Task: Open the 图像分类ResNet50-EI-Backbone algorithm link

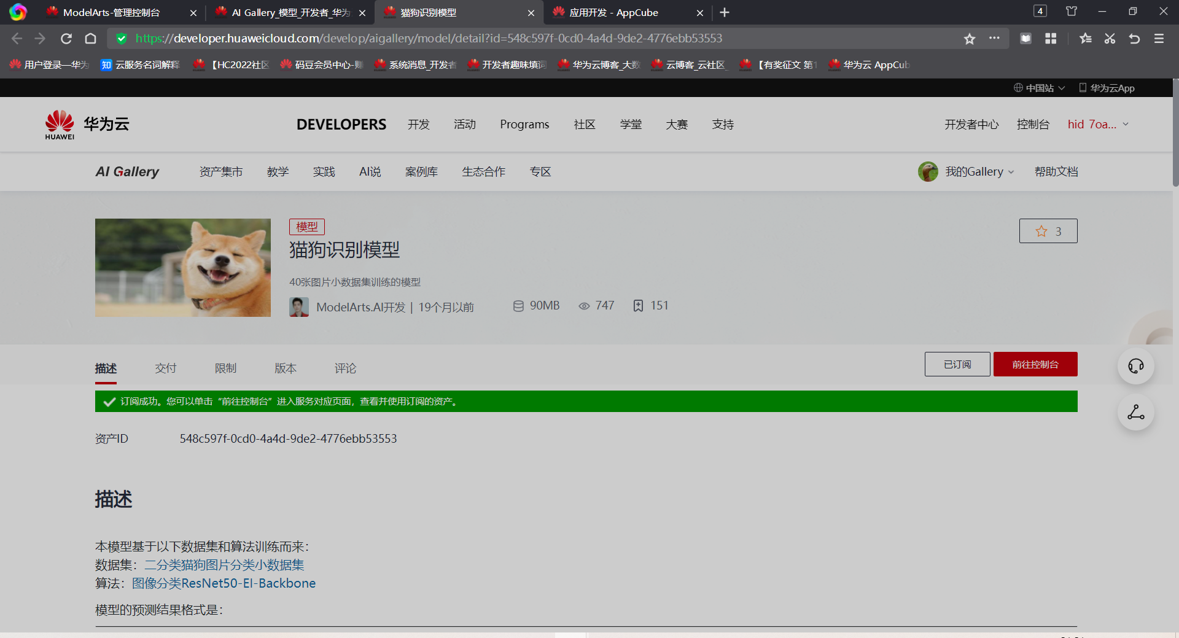Action: 224,583
